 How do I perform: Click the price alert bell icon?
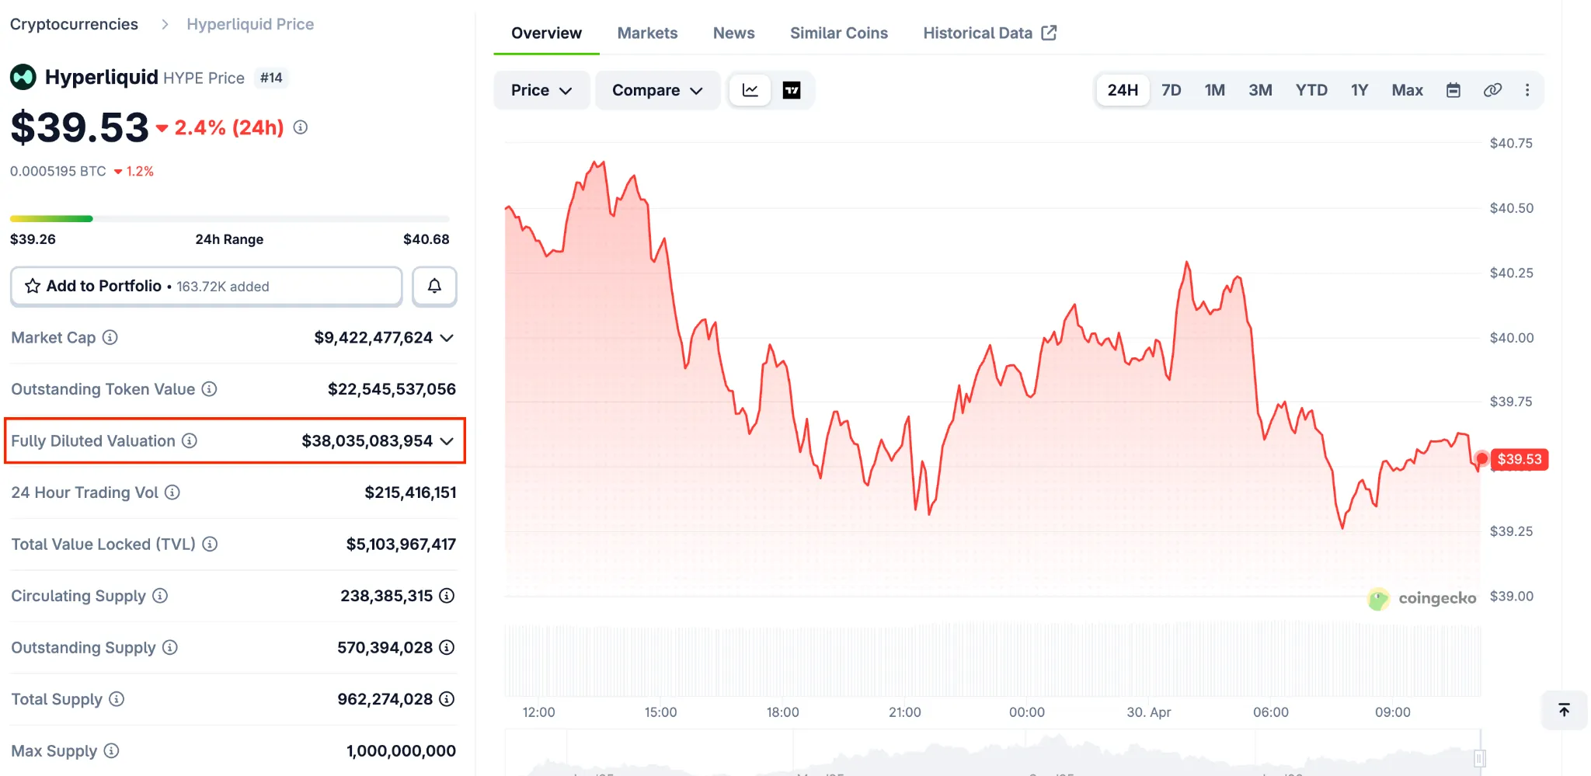click(434, 287)
